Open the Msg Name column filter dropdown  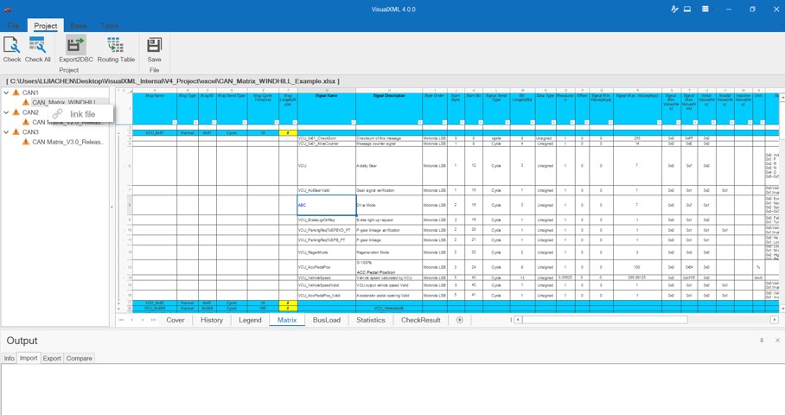point(174,123)
